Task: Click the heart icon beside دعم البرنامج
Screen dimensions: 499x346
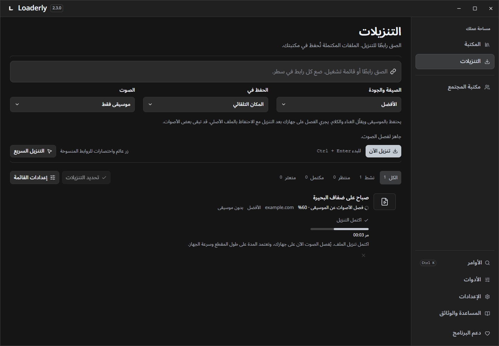Action: 487,334
